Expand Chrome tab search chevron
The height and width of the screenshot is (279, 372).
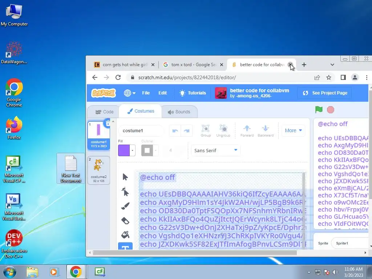(332, 65)
